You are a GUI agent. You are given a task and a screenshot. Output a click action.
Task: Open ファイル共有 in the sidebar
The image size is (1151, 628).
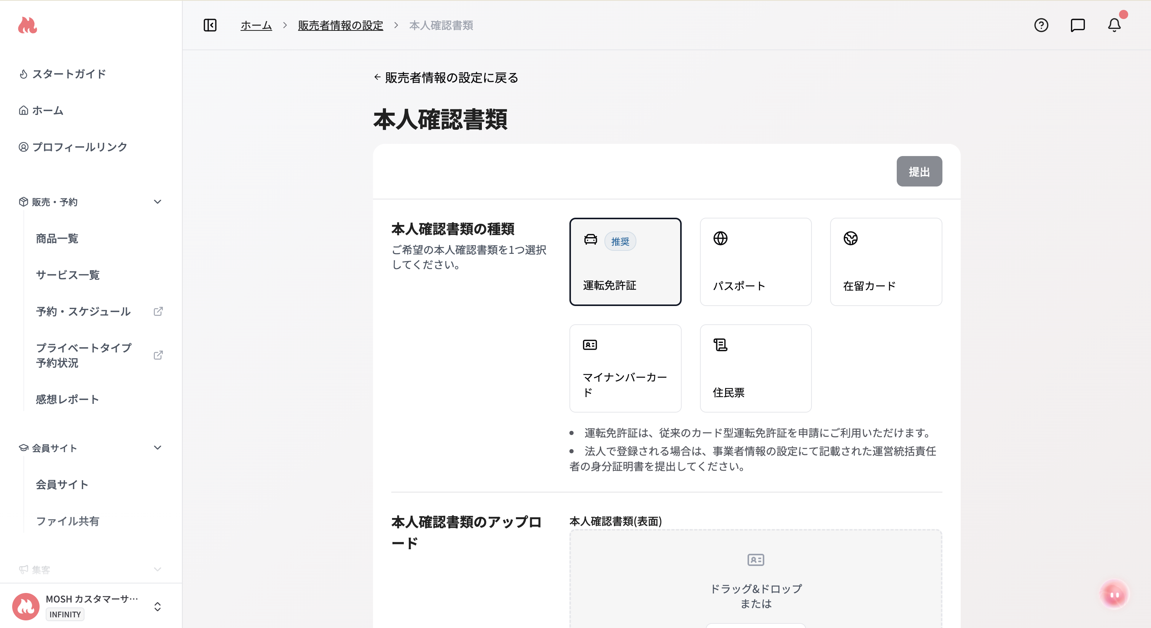[67, 521]
